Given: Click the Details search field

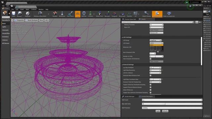Looking at the screenshot, I should [x=157, y=22].
